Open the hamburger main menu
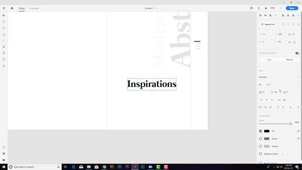 pyautogui.click(x=4, y=8)
